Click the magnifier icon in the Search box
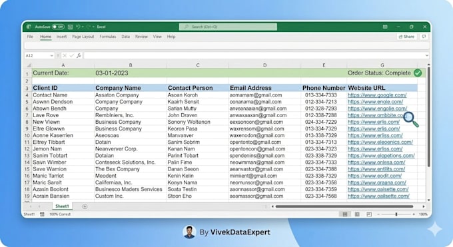 point(187,27)
